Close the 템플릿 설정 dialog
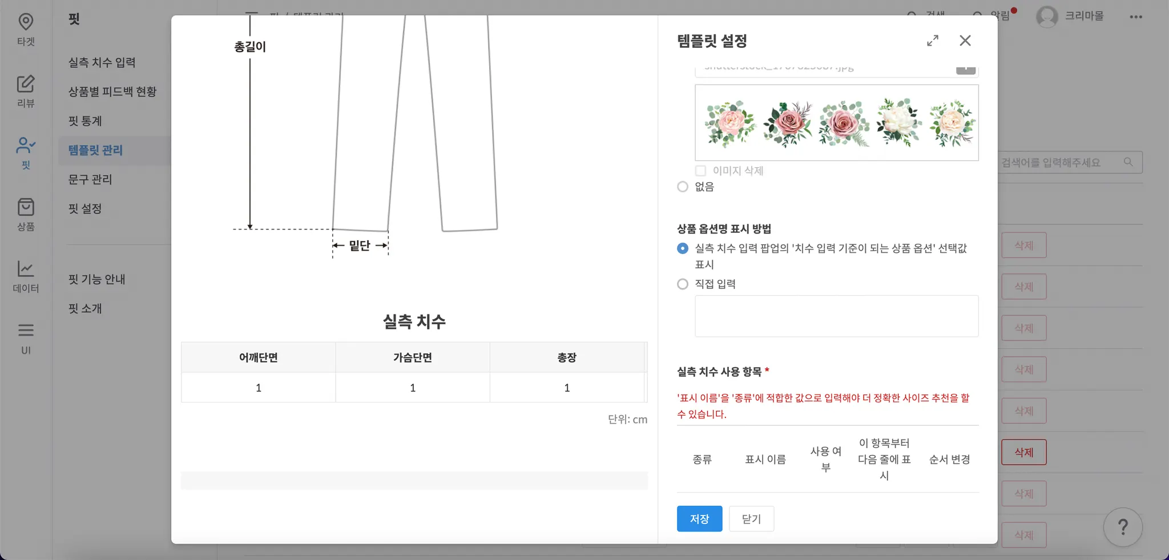The width and height of the screenshot is (1169, 560). 965,41
